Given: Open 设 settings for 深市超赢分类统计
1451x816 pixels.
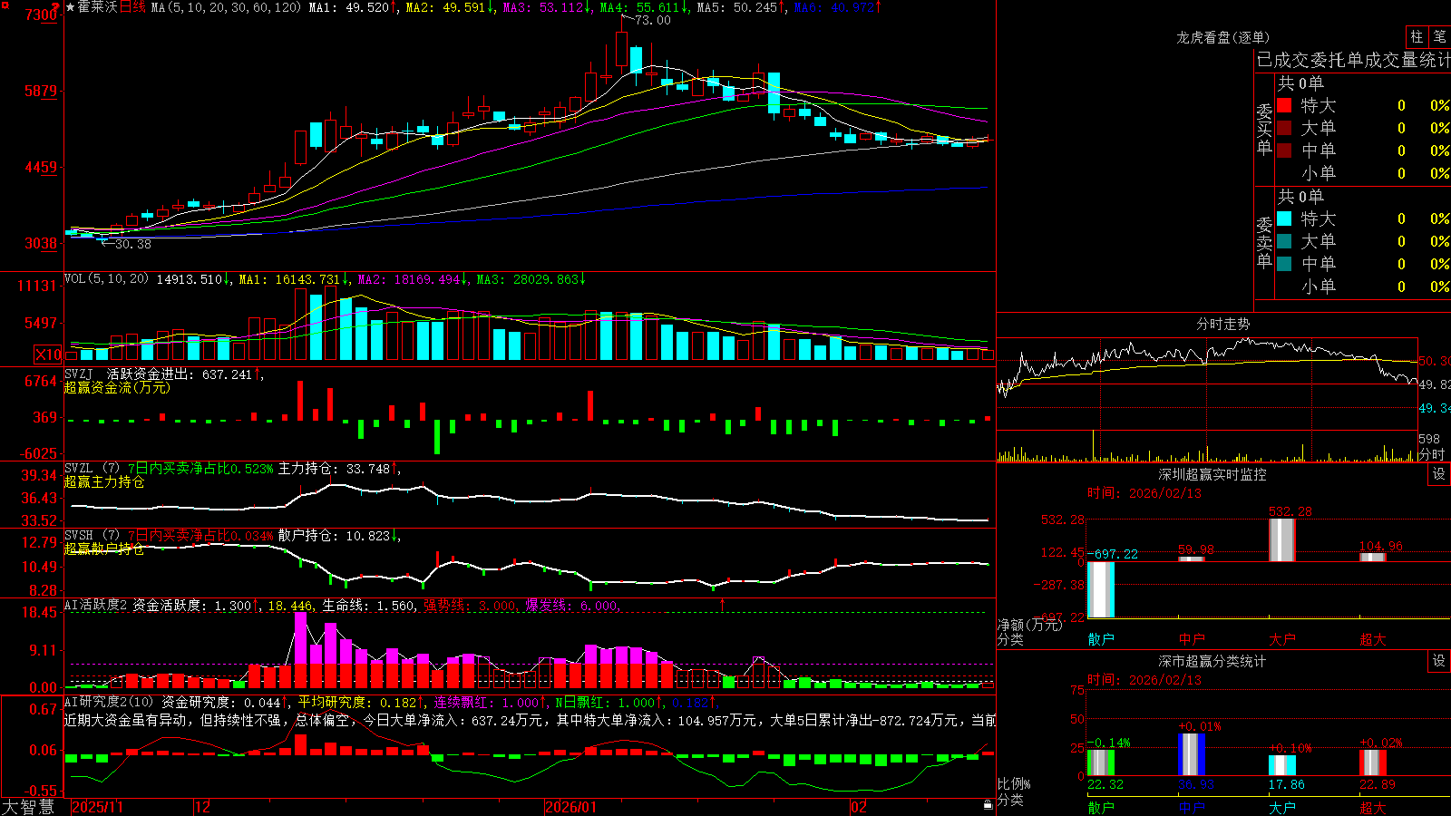Looking at the screenshot, I should [x=1439, y=661].
